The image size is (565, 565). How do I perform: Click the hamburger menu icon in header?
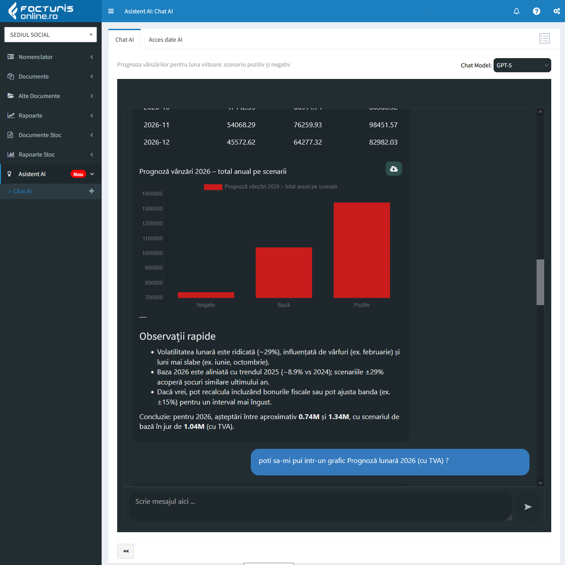[111, 11]
